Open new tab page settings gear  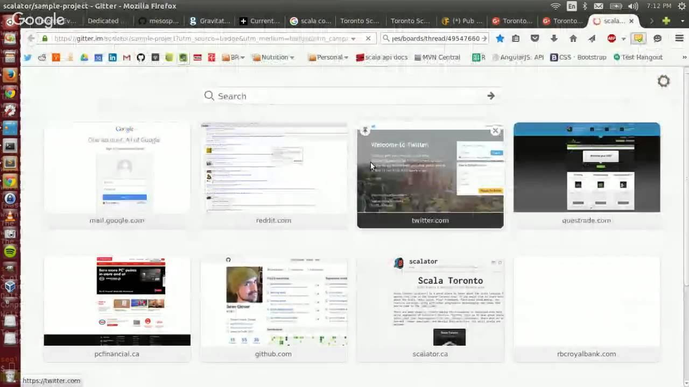pos(664,81)
